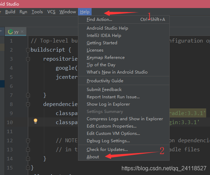
Task: Select Check for Updates...
Action: point(124,150)
